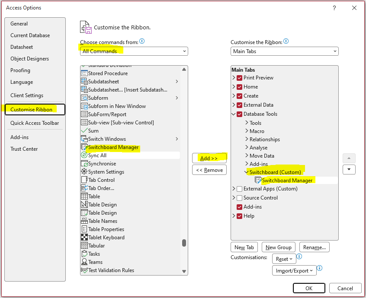The height and width of the screenshot is (298, 366).
Task: Expand the Relationships group
Action: tap(247, 139)
